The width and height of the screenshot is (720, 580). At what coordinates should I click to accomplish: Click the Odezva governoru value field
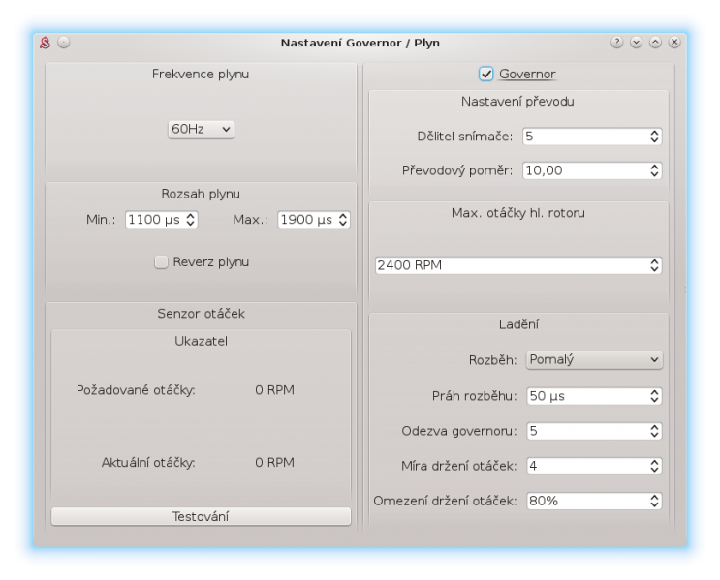[585, 431]
